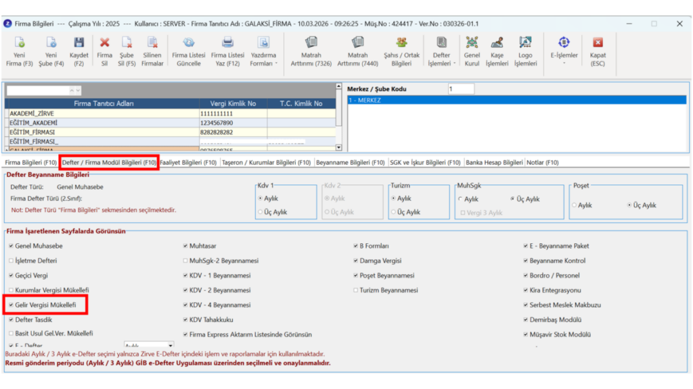Open the Silinen Firmalar icon
Viewport: 693px width, 389px height.
coord(152,51)
